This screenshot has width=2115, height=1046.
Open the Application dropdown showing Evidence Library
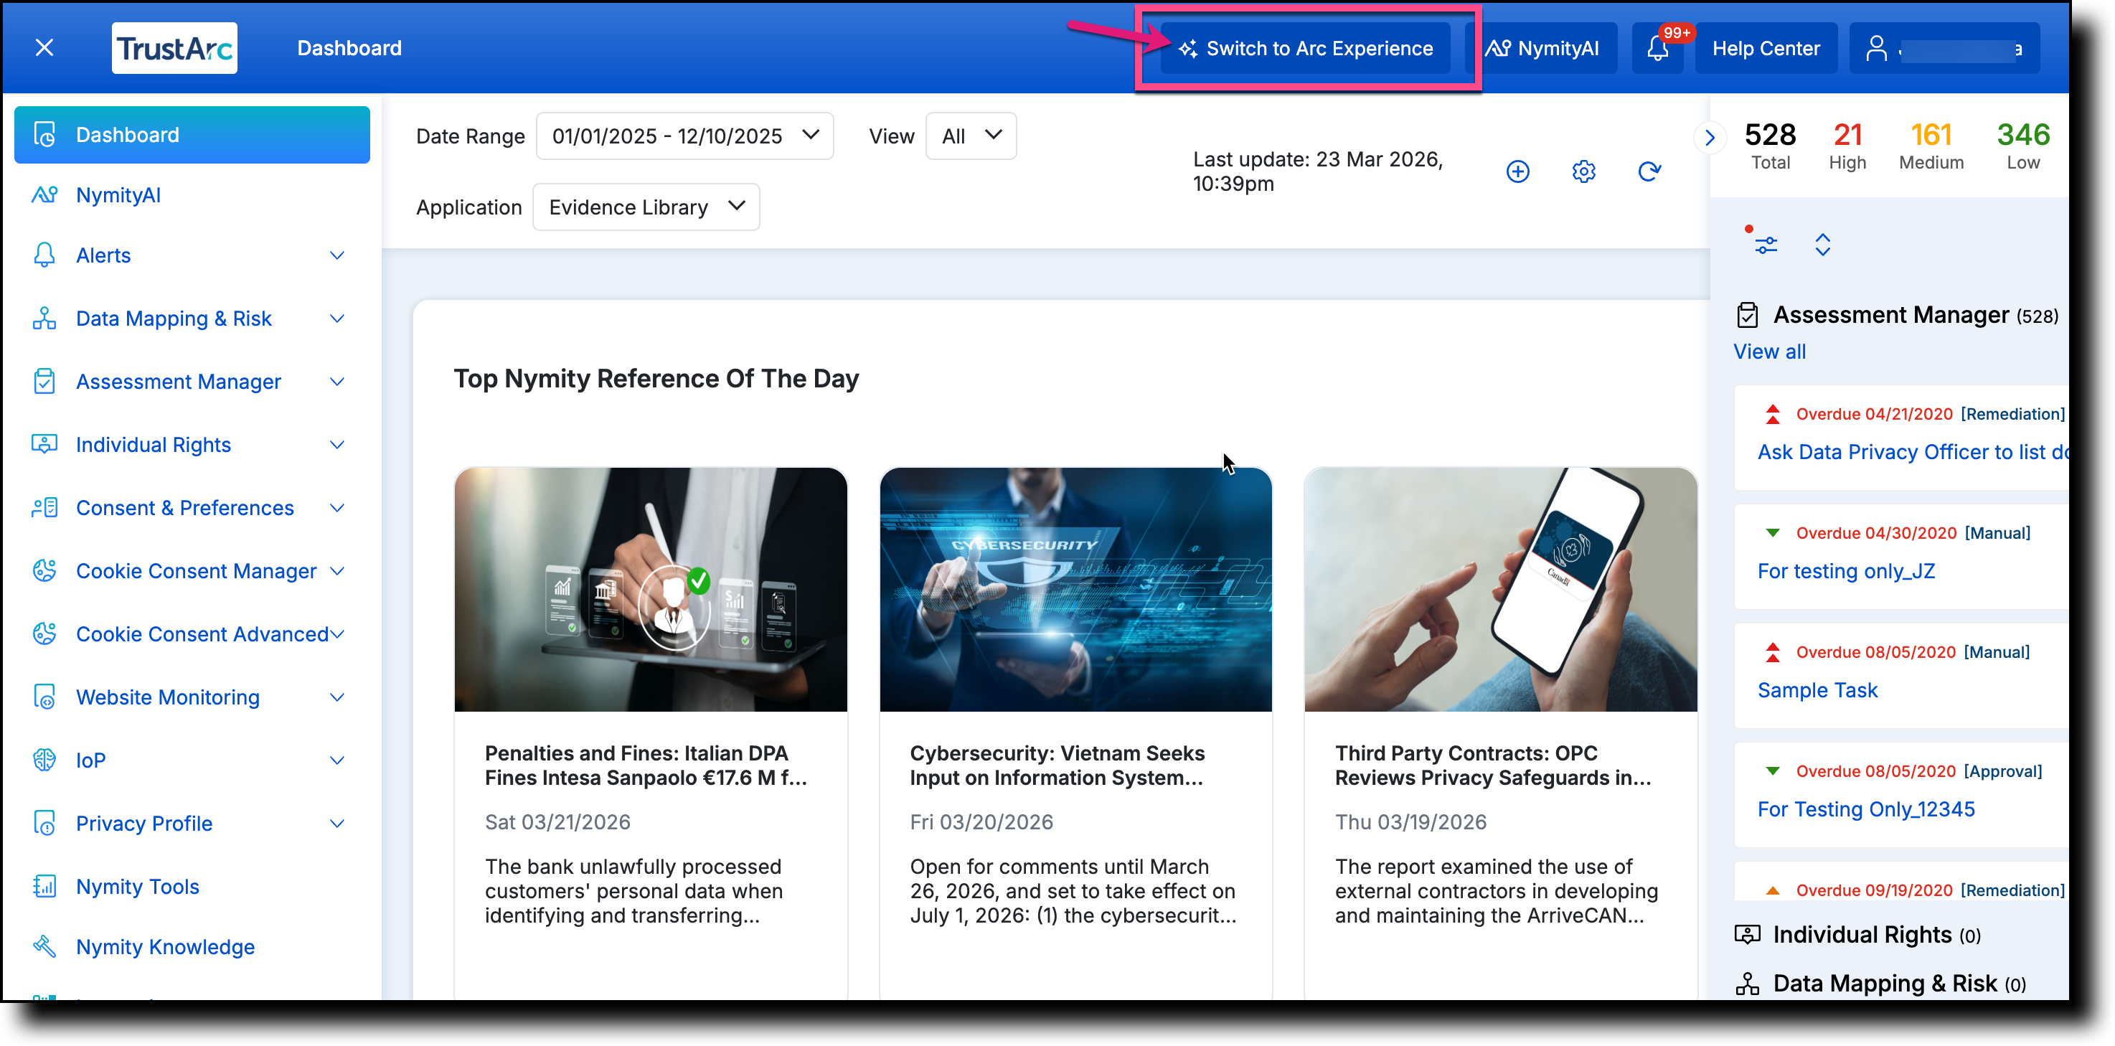coord(646,207)
